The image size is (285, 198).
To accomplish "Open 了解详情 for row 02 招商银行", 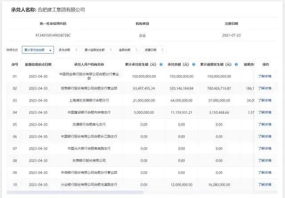I will tap(265, 88).
